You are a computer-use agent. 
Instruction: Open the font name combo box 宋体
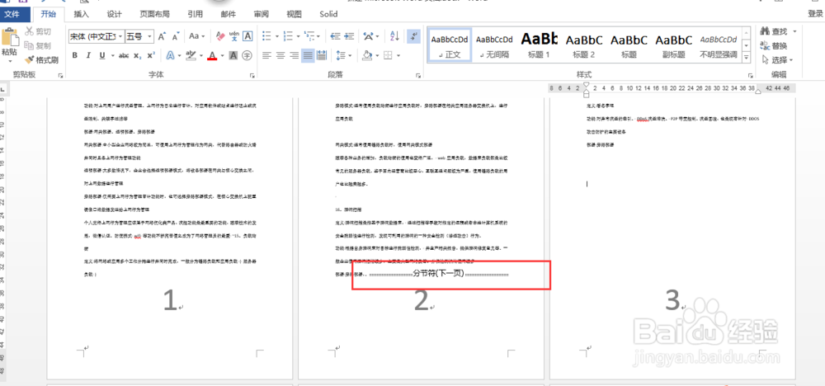(x=97, y=36)
